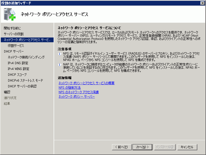Screen dimensions: 206x155
Task: Select the ネットワーク接続バインディング step
Action: point(26,57)
